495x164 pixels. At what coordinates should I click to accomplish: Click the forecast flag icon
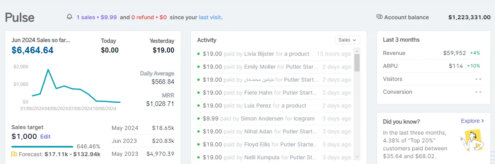[x=14, y=154]
